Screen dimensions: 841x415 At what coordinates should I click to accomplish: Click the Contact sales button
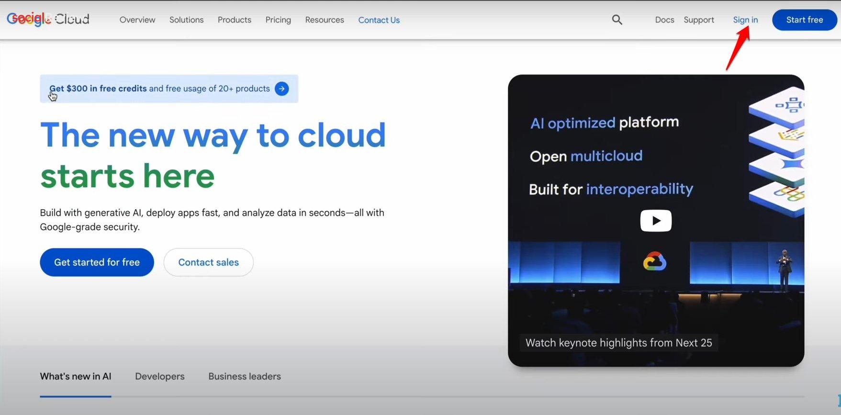208,262
